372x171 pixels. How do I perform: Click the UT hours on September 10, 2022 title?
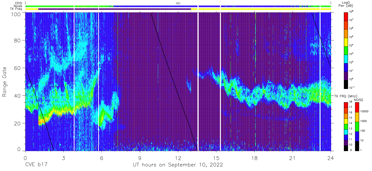click(x=178, y=165)
